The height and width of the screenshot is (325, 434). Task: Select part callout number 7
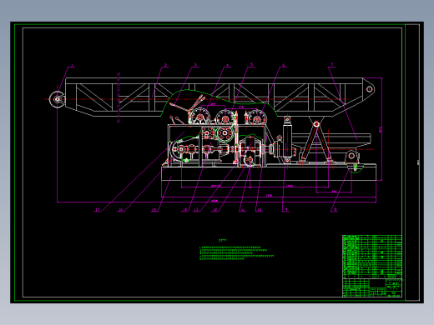(331, 65)
